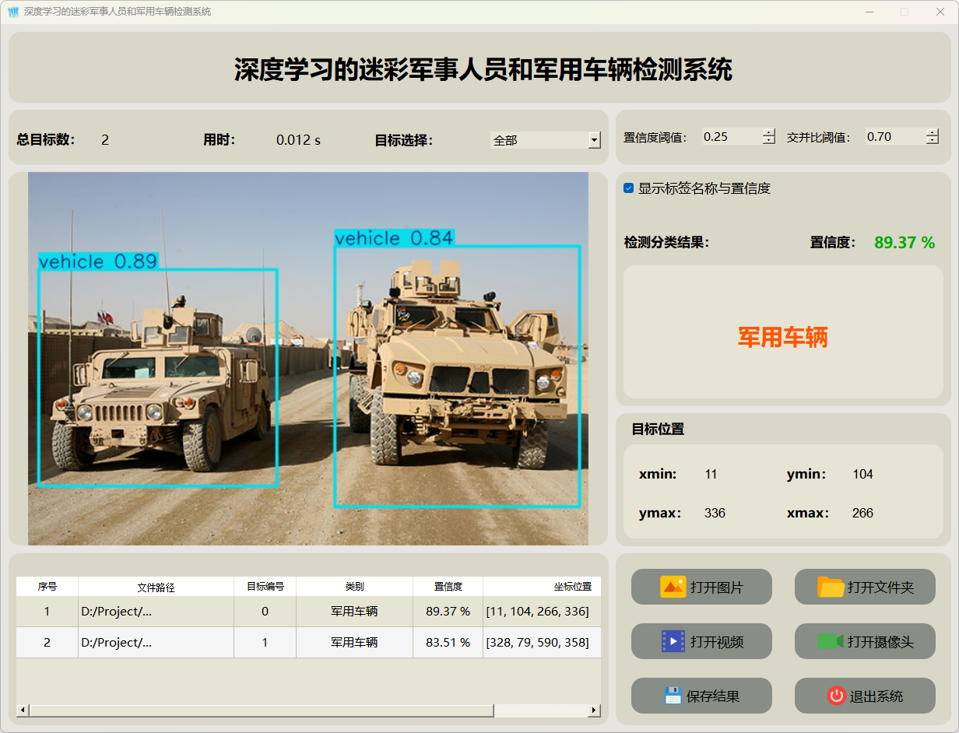
Task: Click the xmin value 11
Action: tap(711, 474)
